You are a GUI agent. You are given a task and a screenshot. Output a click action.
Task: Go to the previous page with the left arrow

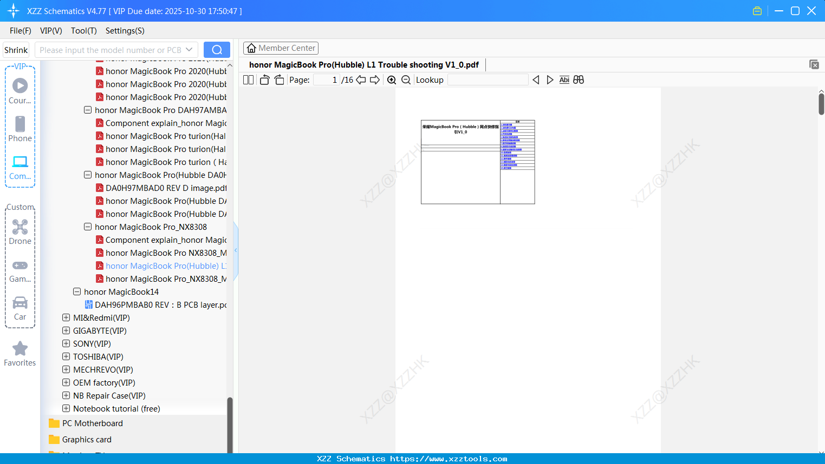tap(361, 80)
